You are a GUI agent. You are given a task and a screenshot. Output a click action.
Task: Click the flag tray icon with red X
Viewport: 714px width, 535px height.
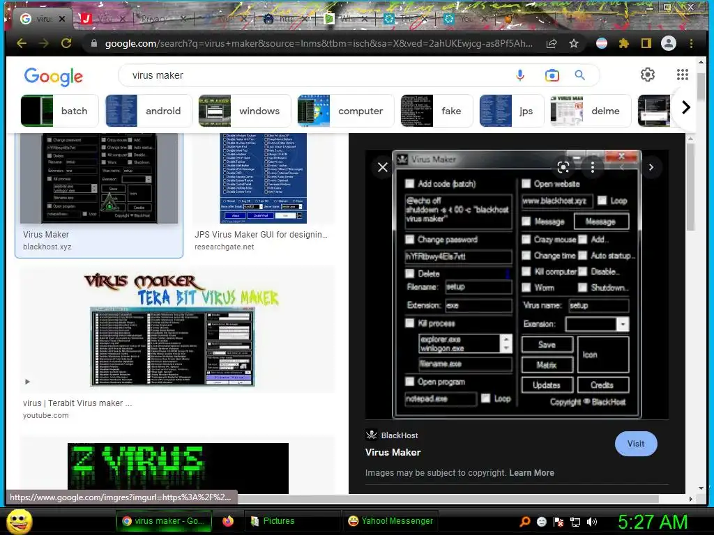559,521
